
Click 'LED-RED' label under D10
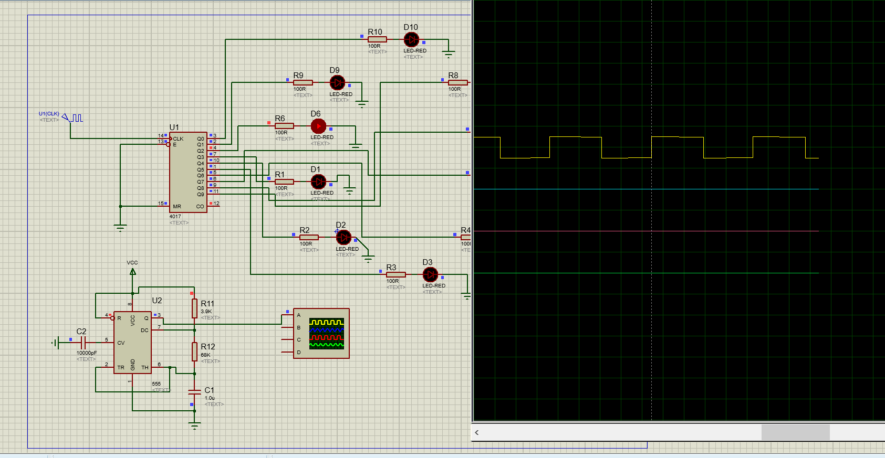coord(415,51)
